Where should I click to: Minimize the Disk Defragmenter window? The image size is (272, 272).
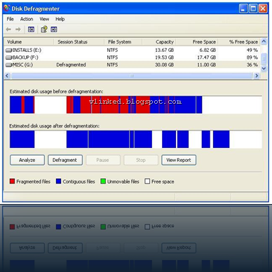tap(243, 8)
